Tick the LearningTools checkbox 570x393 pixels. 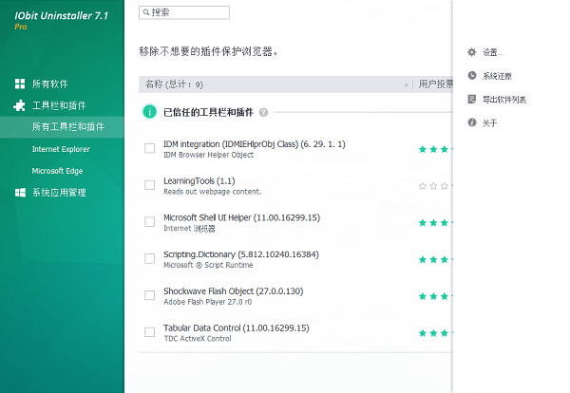149,185
